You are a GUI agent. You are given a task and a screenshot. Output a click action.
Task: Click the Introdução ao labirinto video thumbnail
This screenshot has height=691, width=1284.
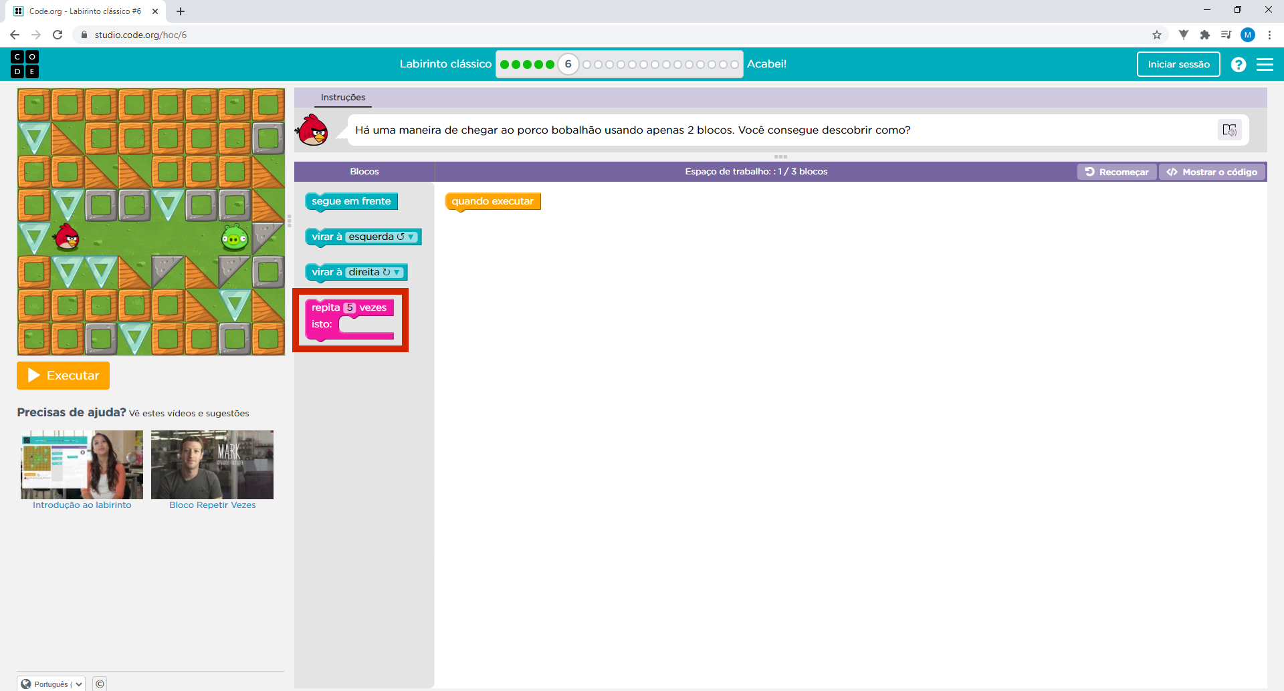point(82,464)
